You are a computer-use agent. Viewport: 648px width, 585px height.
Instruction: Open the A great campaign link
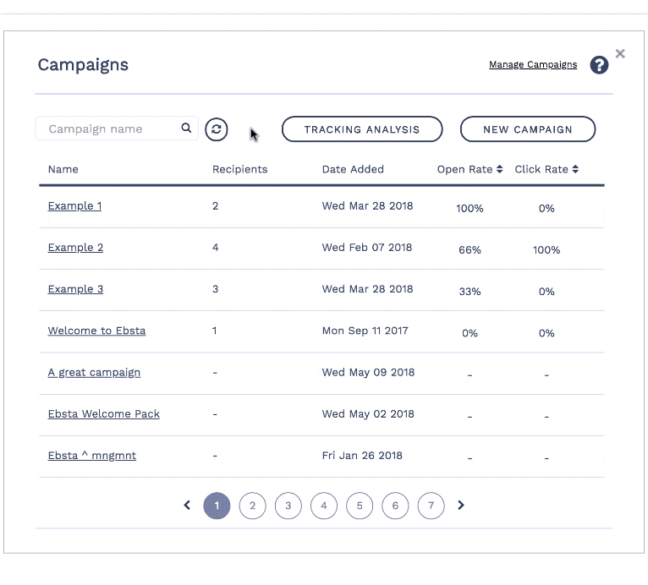[x=94, y=372]
